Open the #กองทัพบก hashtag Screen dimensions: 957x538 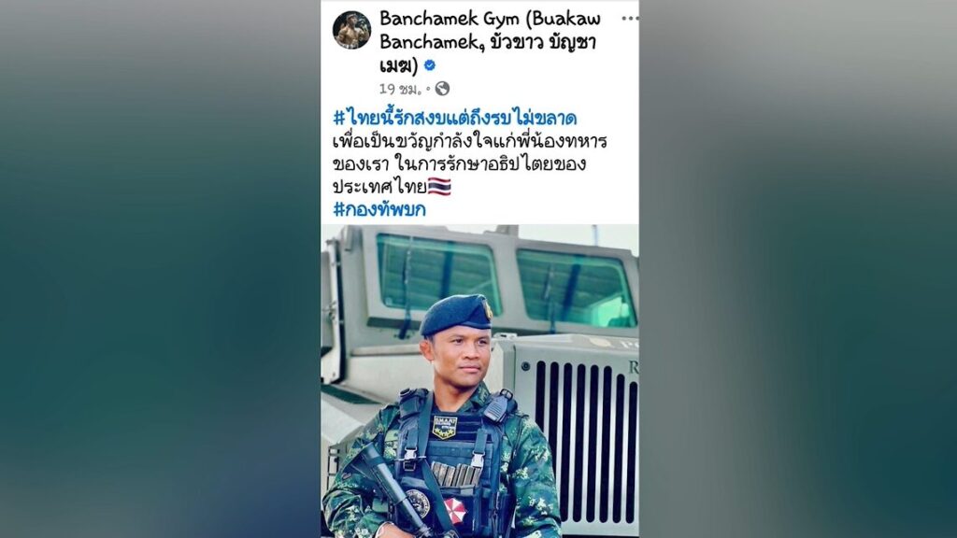[x=379, y=210]
